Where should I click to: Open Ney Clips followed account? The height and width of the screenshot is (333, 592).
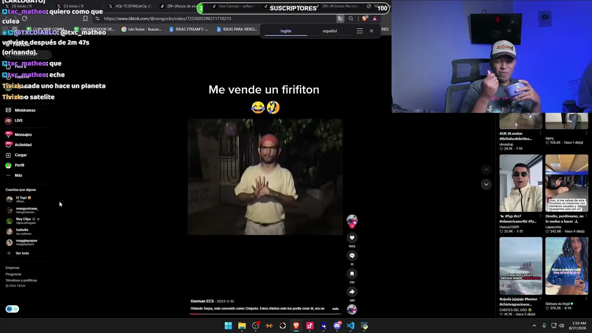[23, 221]
